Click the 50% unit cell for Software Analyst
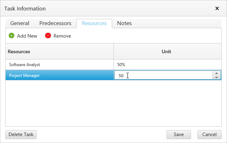This screenshot has width=227, height=143. tap(167, 65)
